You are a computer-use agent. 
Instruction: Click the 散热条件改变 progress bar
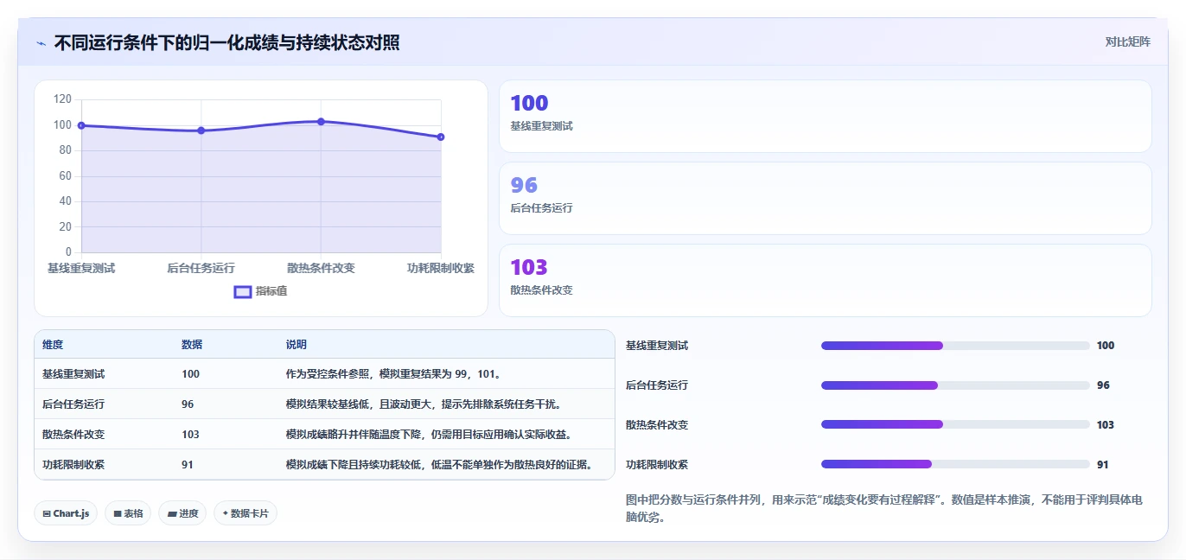click(x=955, y=424)
